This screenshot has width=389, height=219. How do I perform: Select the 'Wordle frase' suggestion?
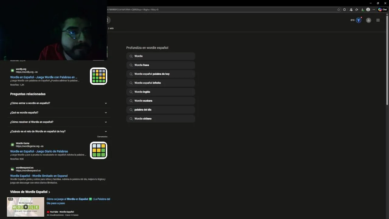coord(160,65)
